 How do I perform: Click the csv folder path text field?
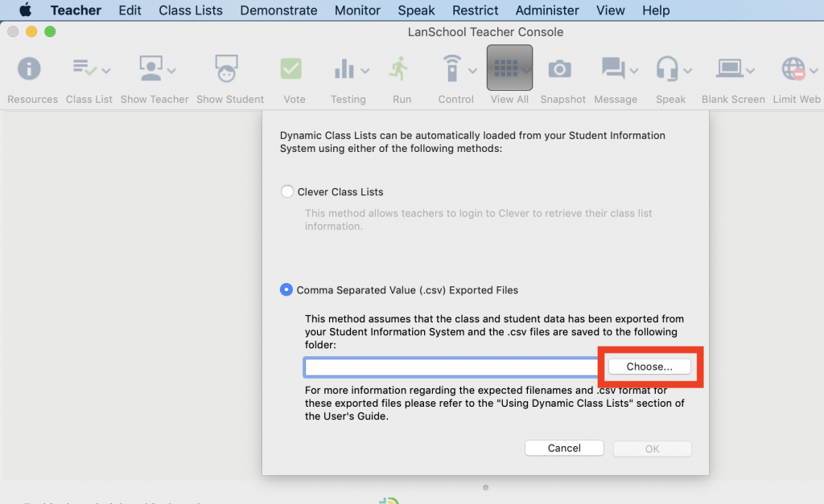pos(451,367)
